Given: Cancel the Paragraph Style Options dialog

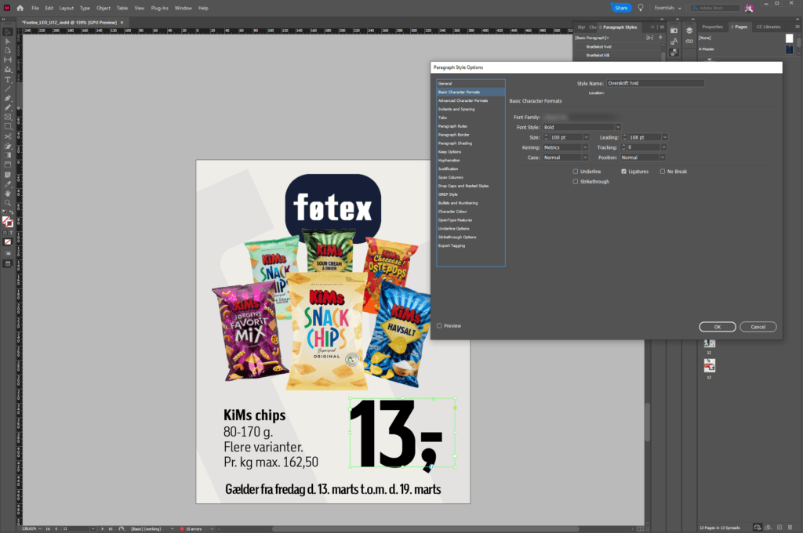Looking at the screenshot, I should [758, 327].
